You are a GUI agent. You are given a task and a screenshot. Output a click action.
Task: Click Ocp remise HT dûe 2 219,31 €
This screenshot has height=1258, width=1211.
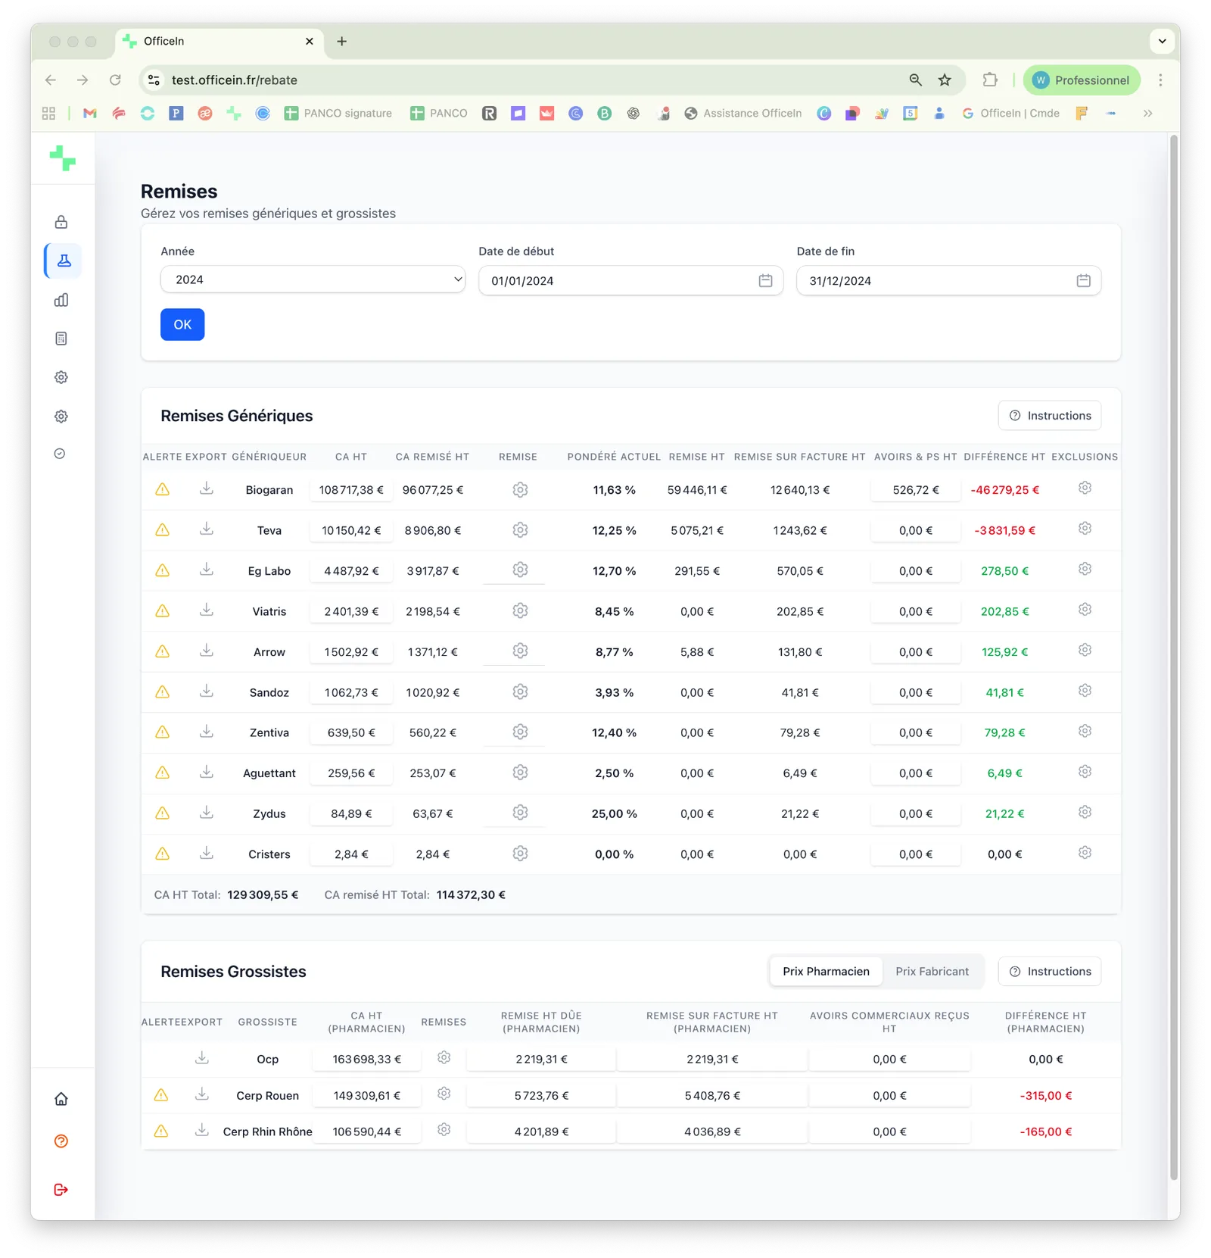pyautogui.click(x=541, y=1059)
